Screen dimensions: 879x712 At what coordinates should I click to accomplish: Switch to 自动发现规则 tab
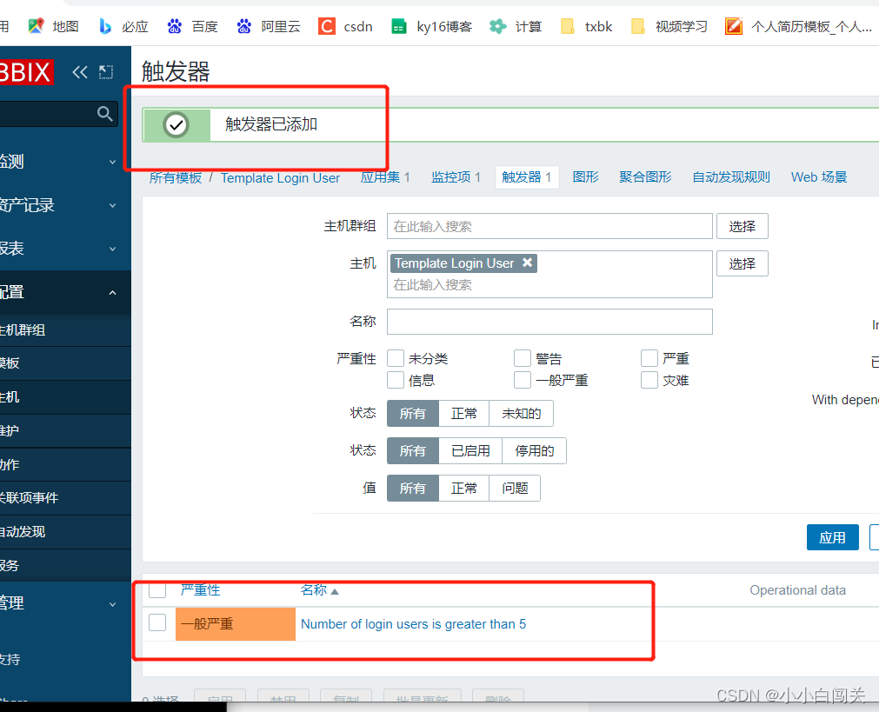(x=731, y=177)
